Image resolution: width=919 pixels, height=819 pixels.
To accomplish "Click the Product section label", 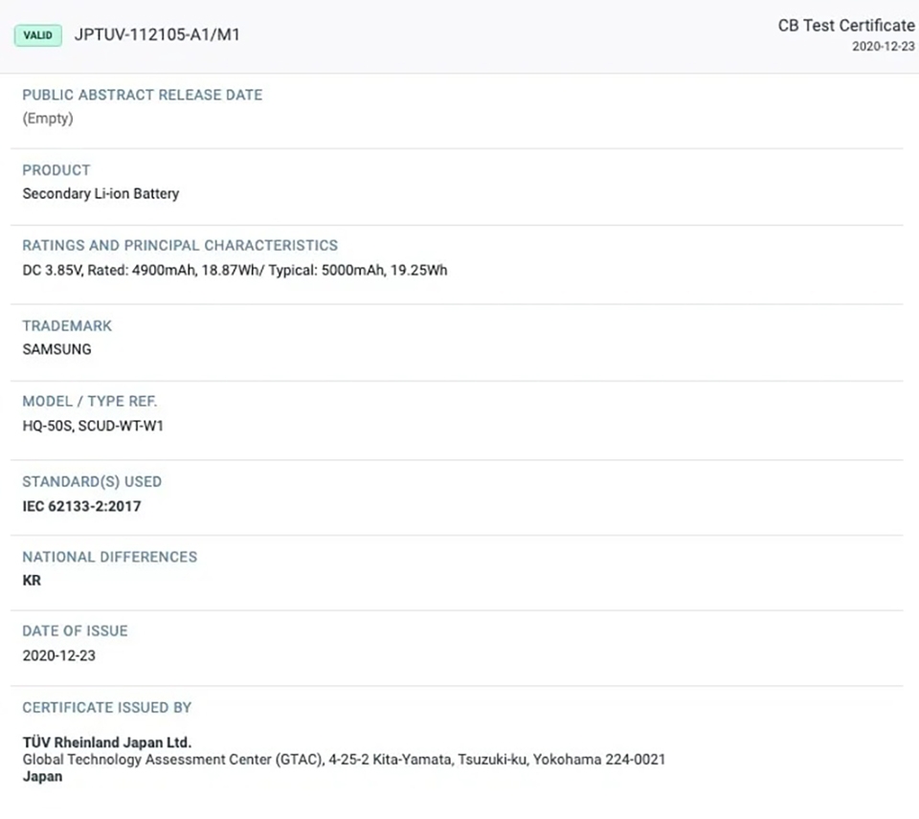I will 56,170.
